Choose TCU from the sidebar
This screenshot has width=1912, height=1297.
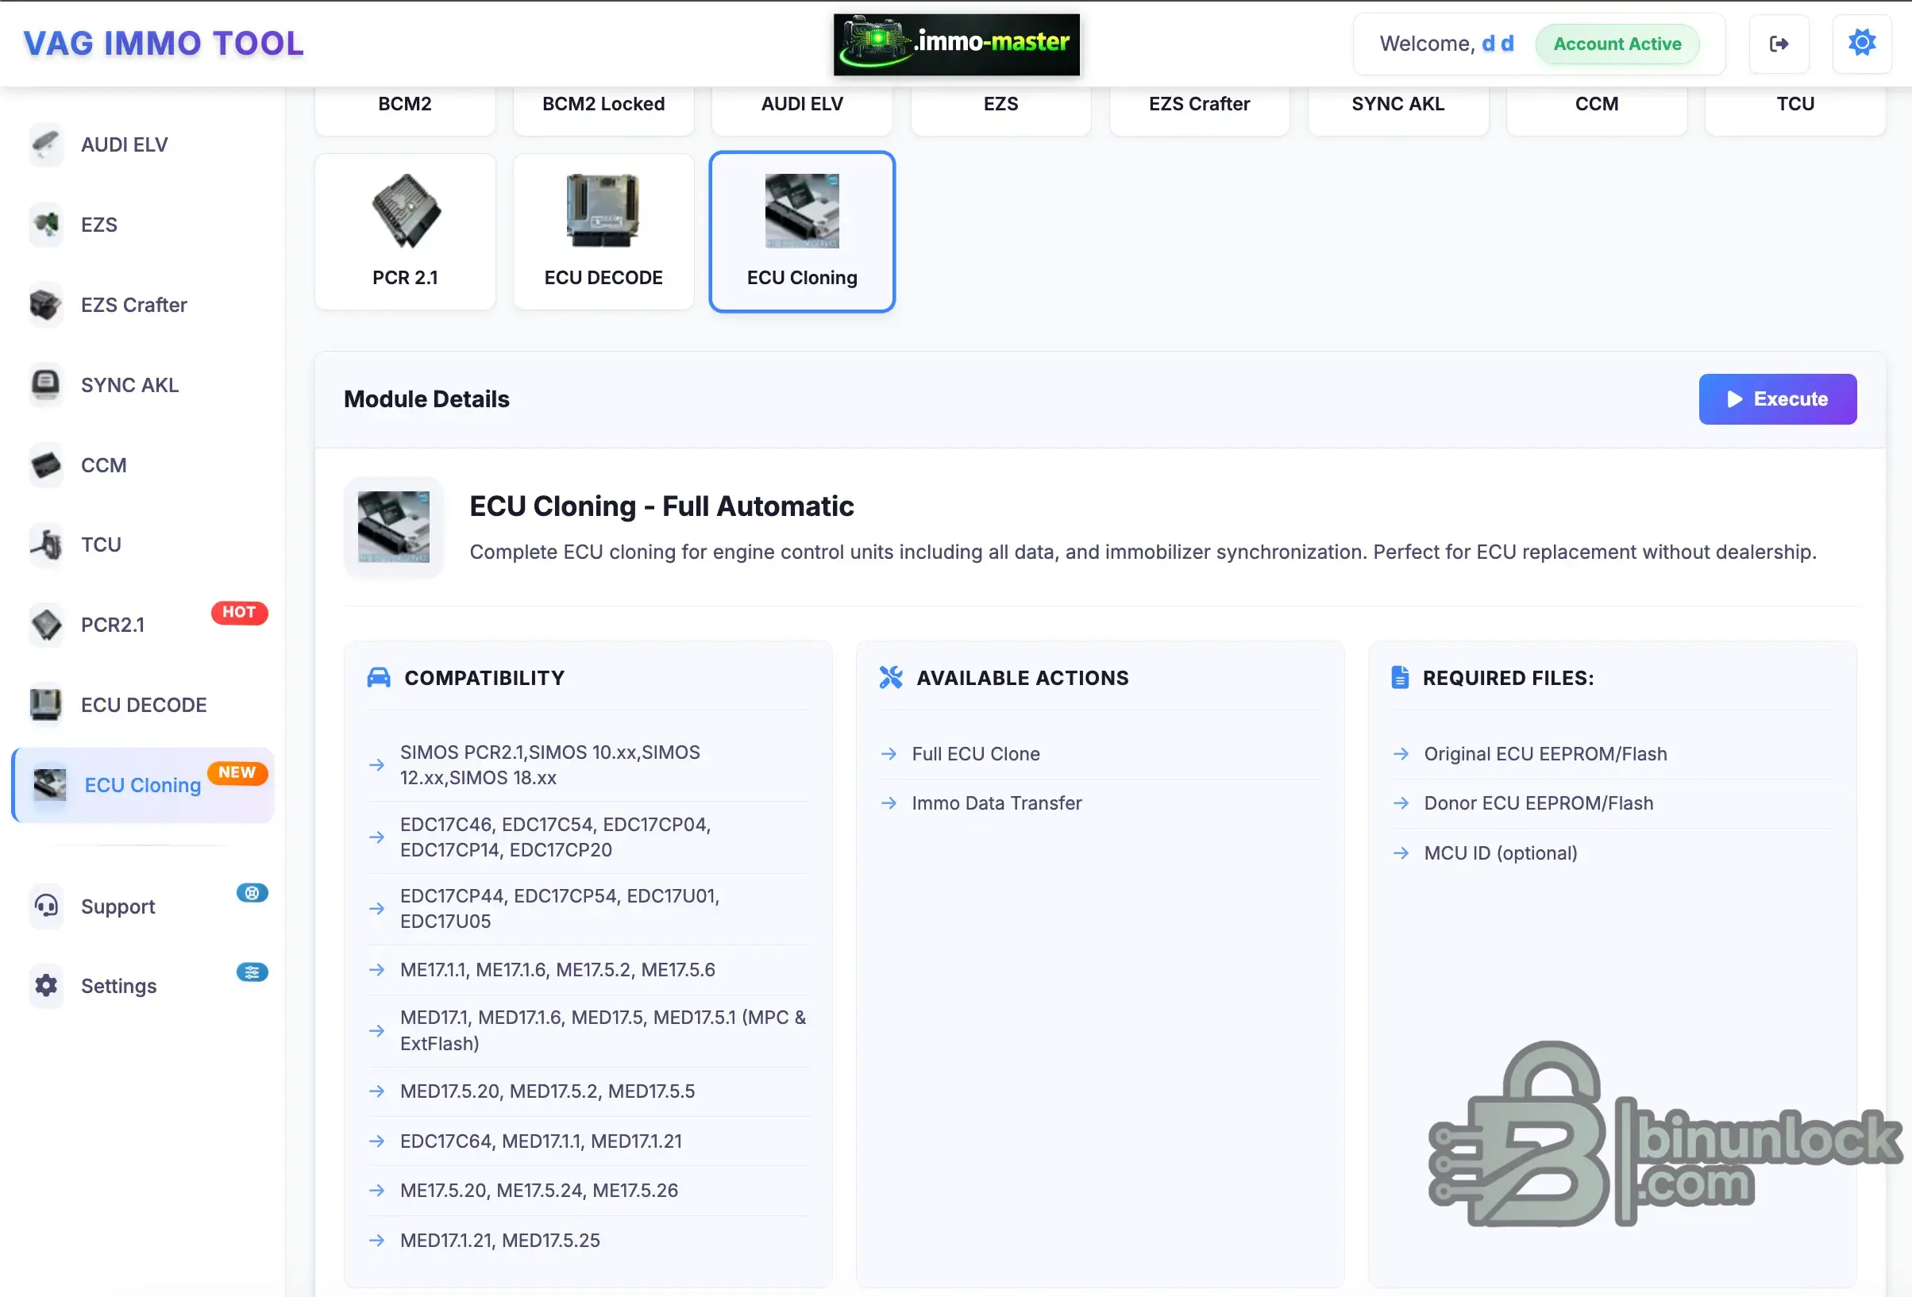coord(100,545)
